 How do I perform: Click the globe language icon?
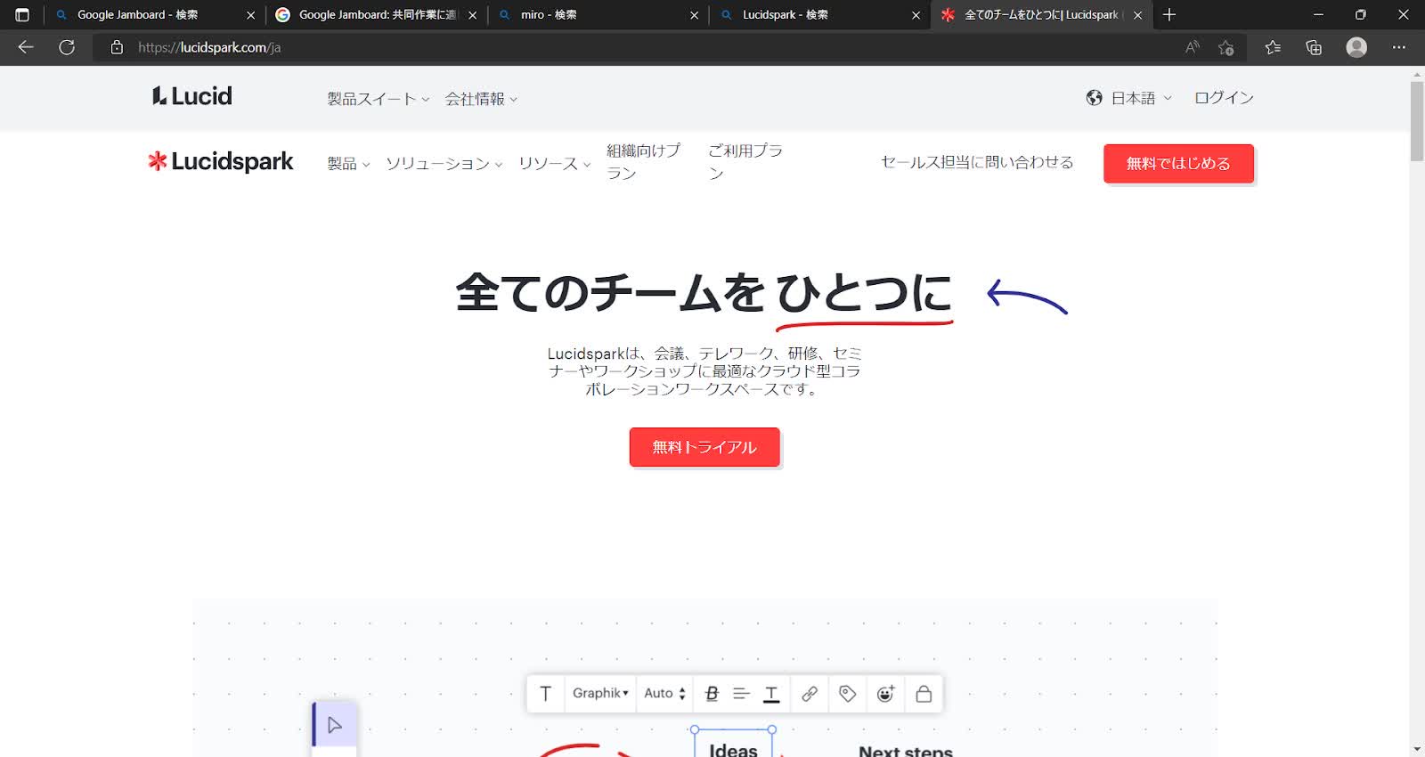(x=1095, y=98)
